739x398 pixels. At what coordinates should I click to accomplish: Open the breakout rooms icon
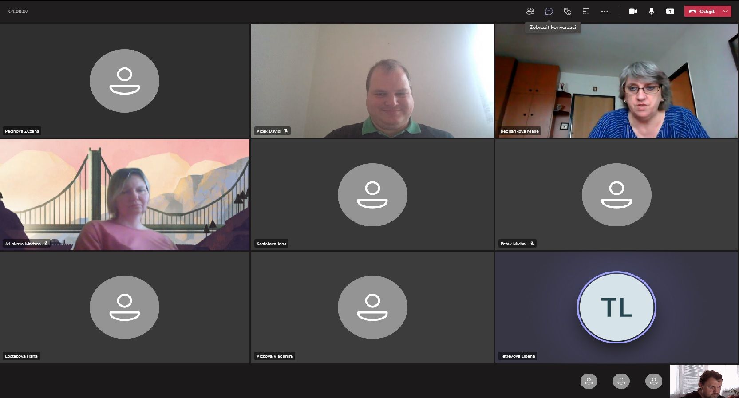[586, 12]
